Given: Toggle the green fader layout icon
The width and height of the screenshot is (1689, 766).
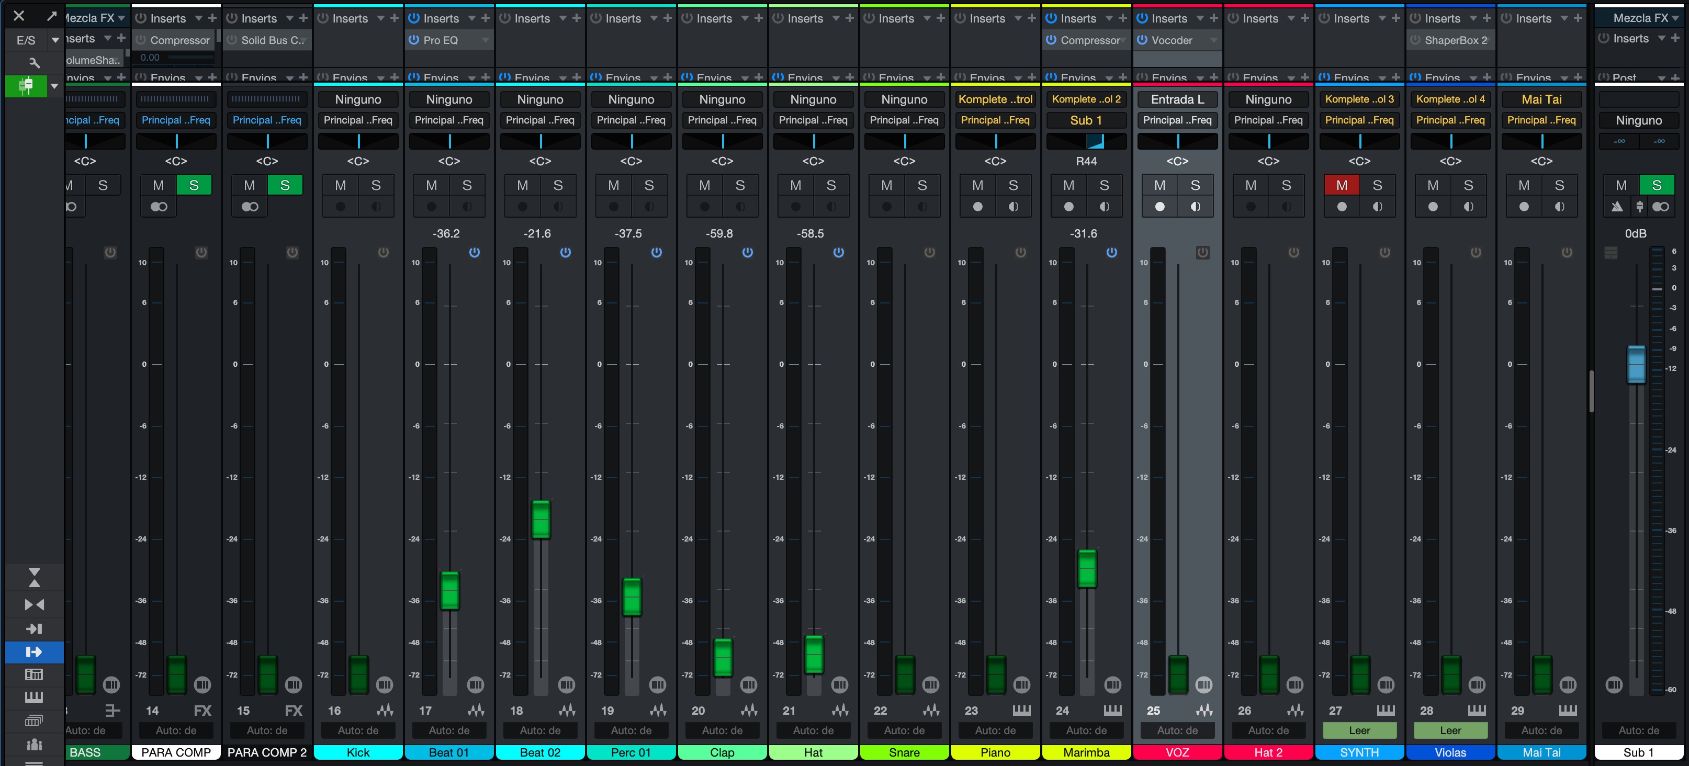Looking at the screenshot, I should [26, 86].
